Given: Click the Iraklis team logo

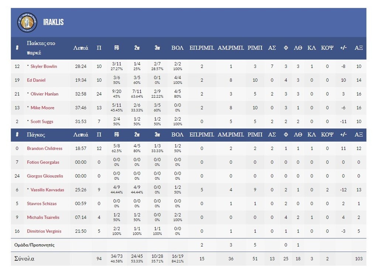Looking at the screenshot, I should point(27,23).
